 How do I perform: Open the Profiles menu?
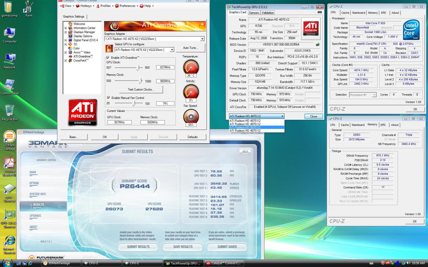[x=105, y=6]
